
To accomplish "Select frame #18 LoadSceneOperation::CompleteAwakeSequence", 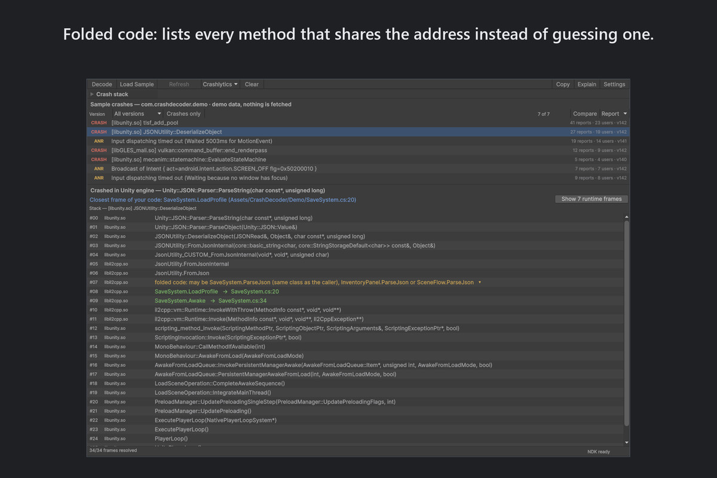I will pos(356,384).
